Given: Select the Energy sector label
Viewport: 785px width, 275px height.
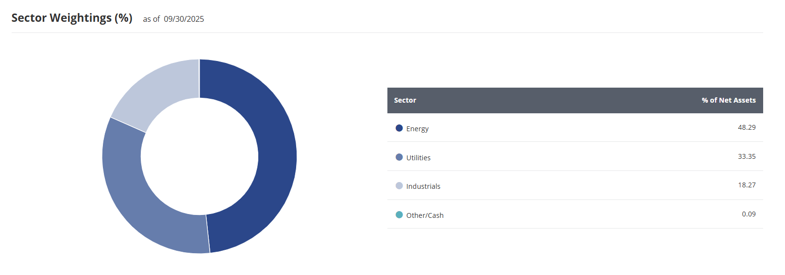Looking at the screenshot, I should pos(418,129).
